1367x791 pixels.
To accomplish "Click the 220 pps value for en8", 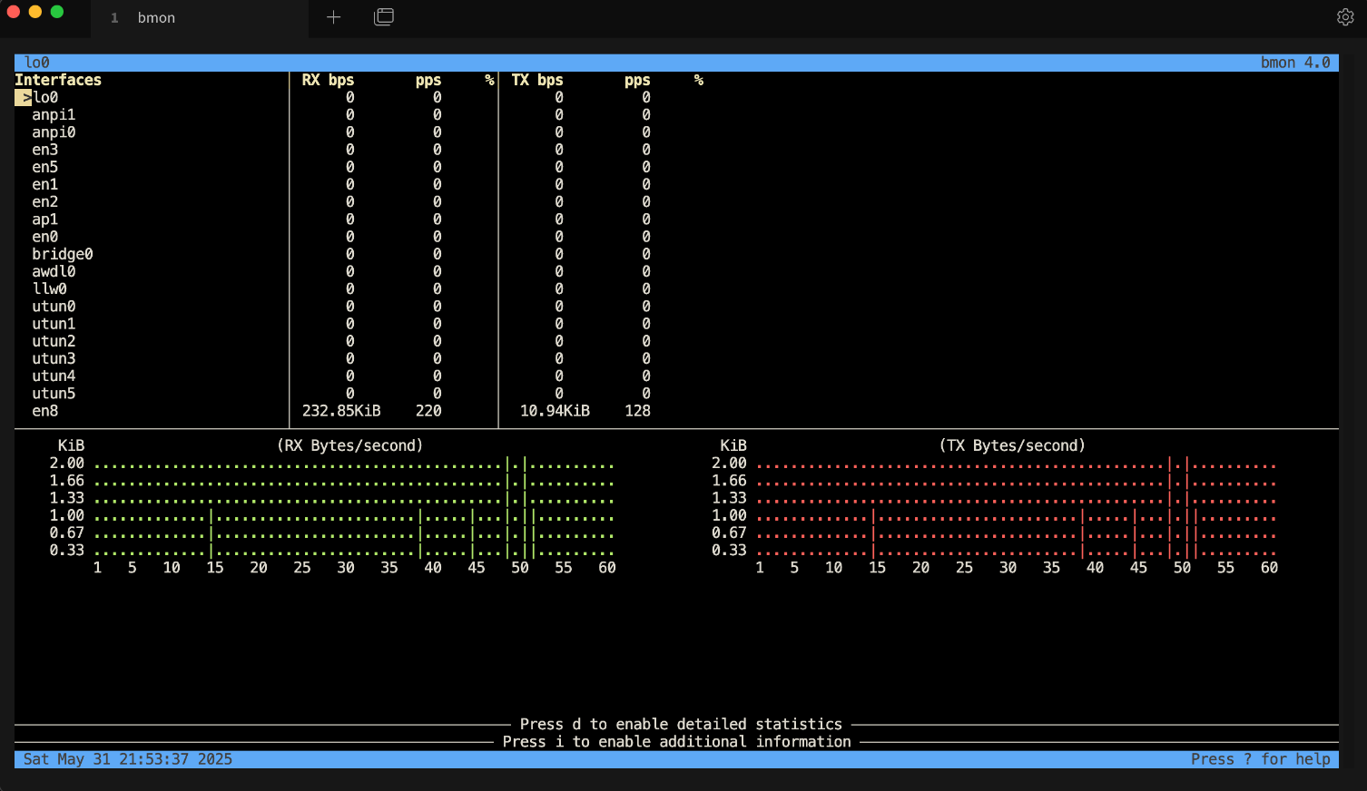I will point(428,411).
